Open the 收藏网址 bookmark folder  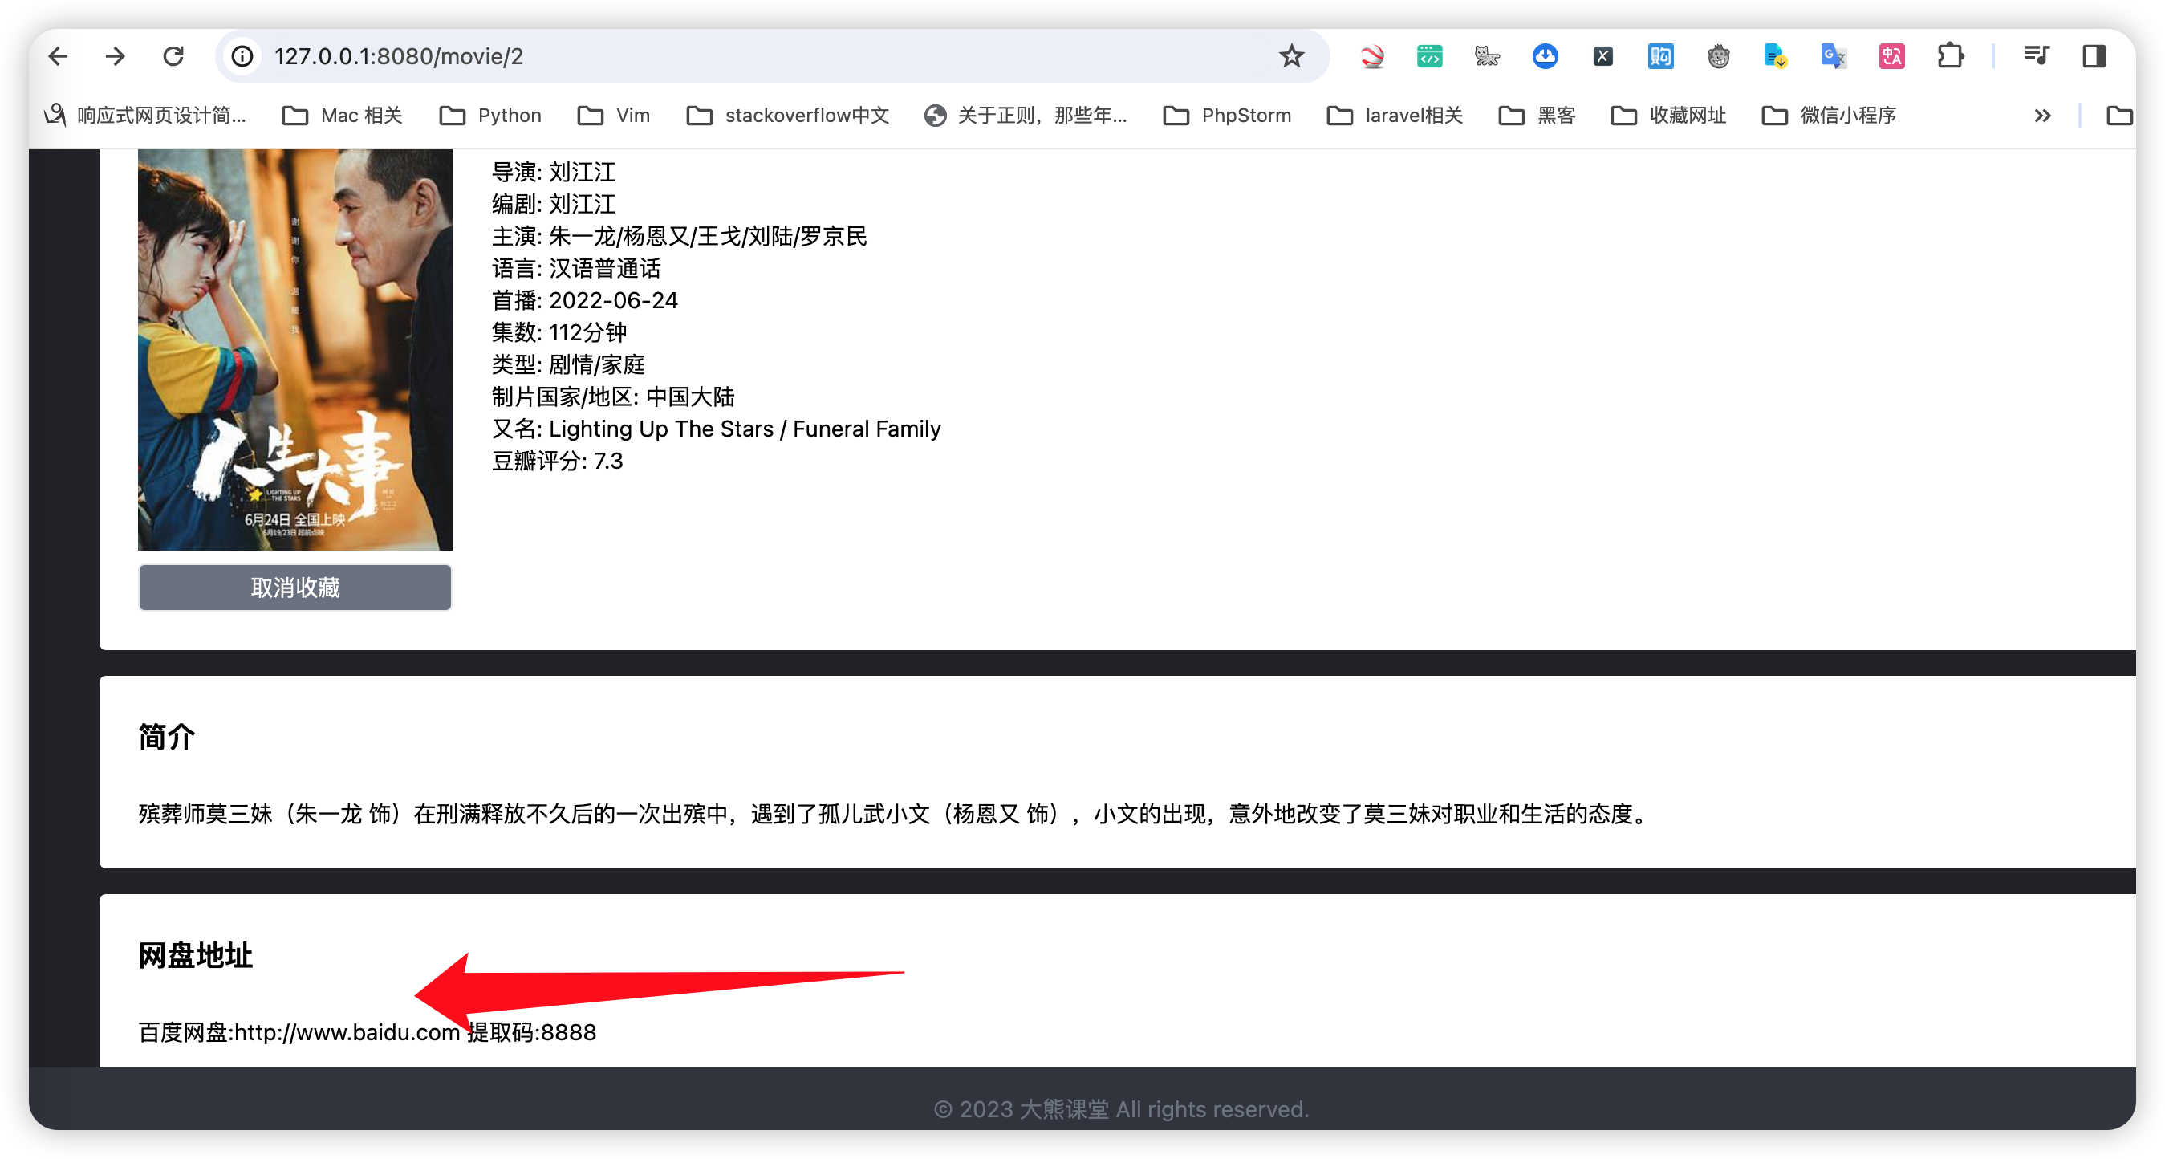tap(1668, 115)
